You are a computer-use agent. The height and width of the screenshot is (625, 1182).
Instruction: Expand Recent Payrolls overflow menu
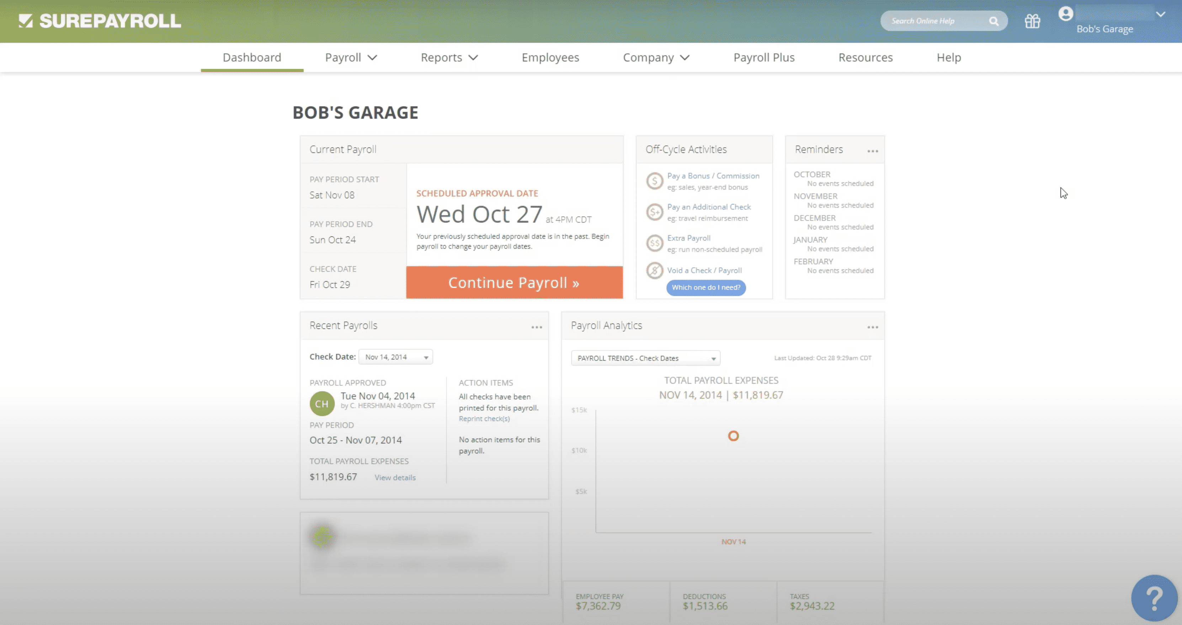click(x=536, y=325)
